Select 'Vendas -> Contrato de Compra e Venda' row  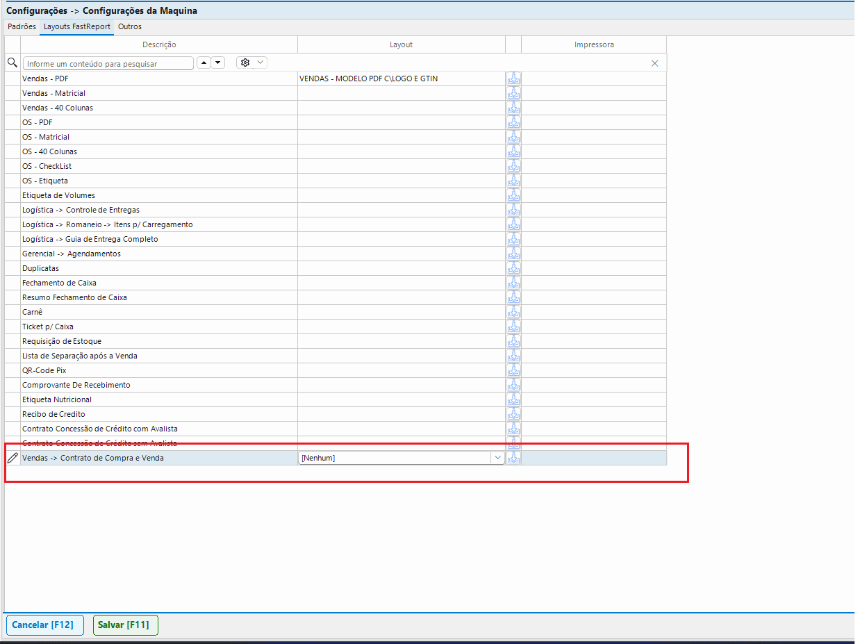tap(336, 458)
